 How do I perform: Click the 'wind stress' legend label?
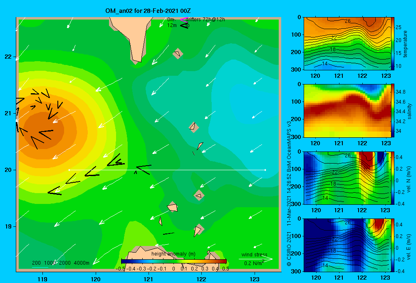point(255,254)
